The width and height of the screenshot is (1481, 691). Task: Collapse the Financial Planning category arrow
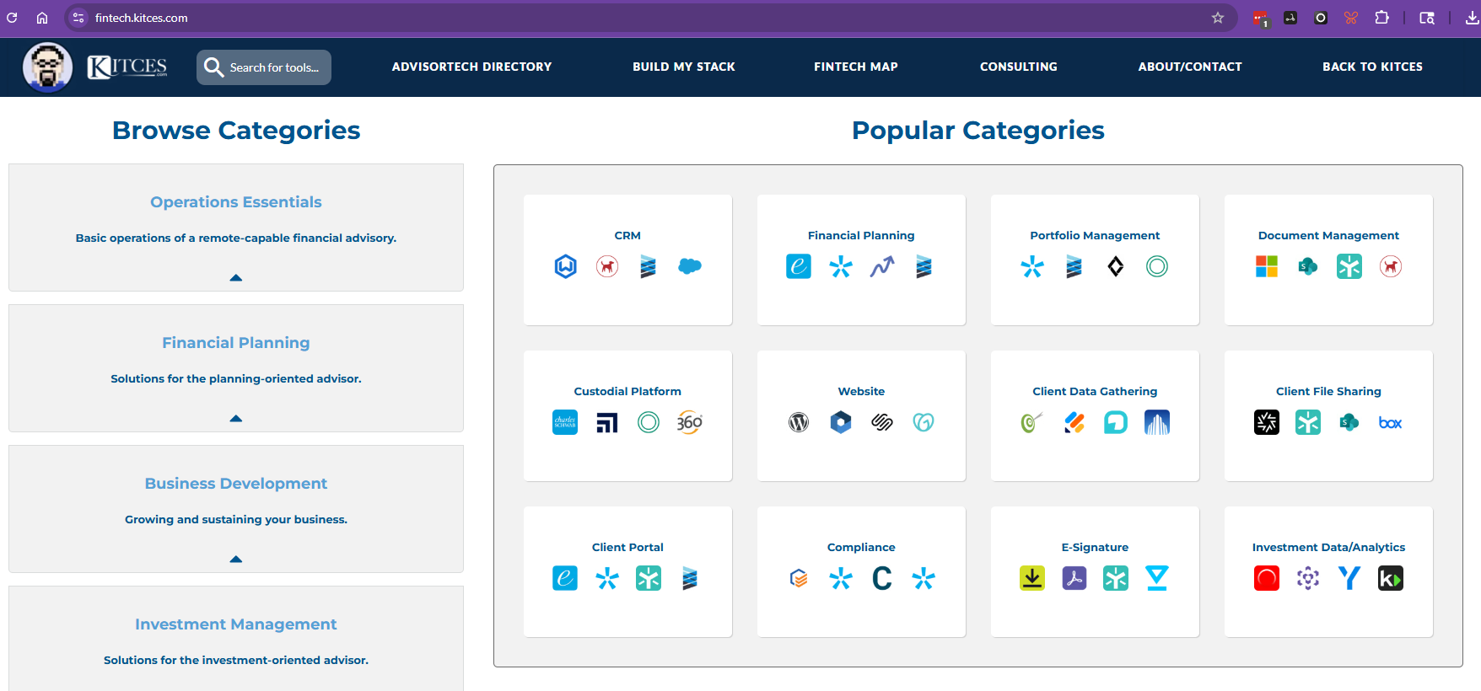coord(236,418)
